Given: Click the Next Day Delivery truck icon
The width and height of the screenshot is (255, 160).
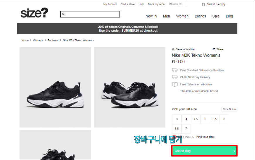Looking at the screenshot, I should pos(175,77).
